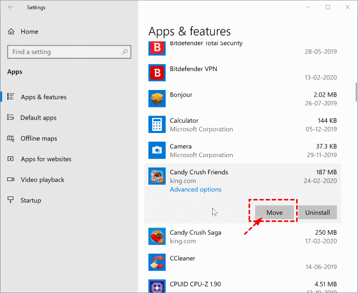Open the Home settings icon

(11, 32)
